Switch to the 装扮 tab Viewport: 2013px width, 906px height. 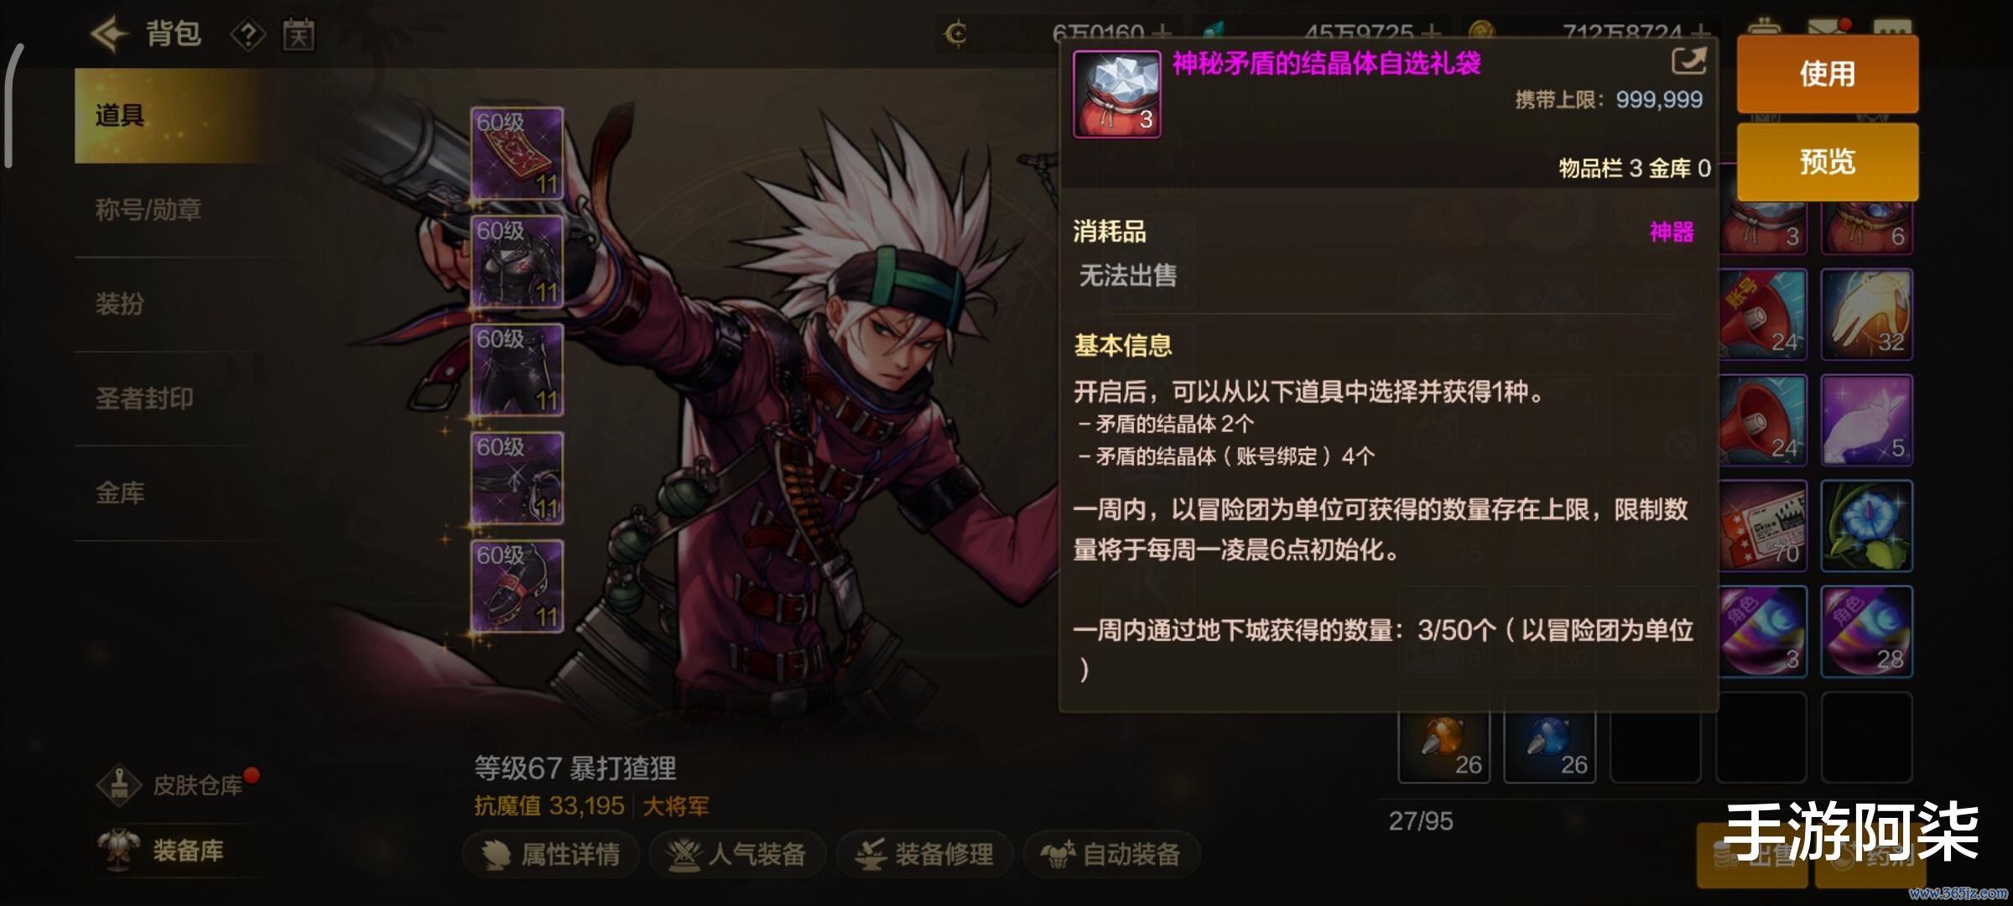(x=120, y=303)
